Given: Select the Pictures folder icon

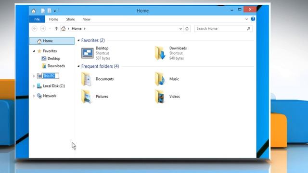Looking at the screenshot, I should click(87, 97).
